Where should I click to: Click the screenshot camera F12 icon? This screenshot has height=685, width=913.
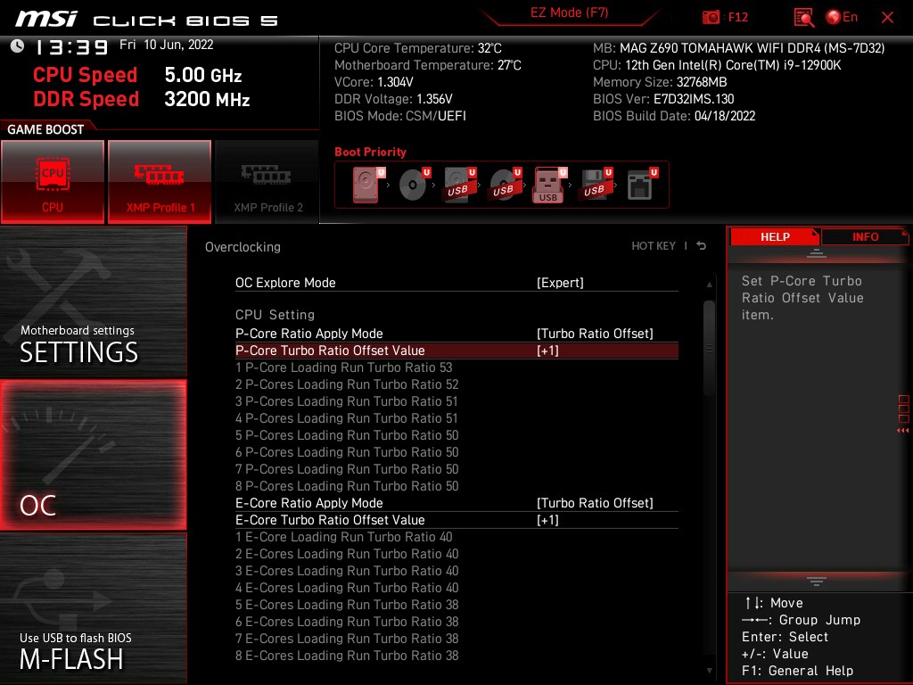(x=711, y=17)
